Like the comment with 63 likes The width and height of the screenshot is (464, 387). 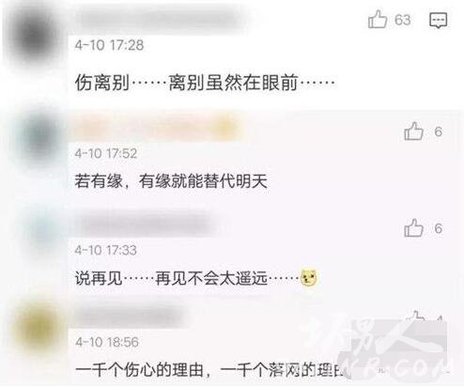(378, 20)
